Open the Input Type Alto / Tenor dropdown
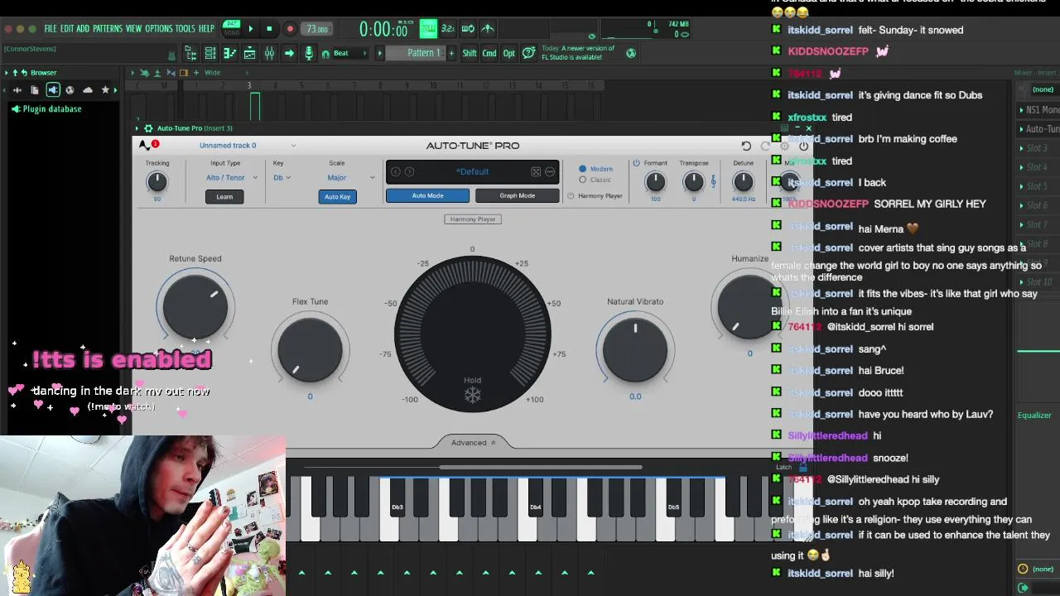 tap(232, 177)
